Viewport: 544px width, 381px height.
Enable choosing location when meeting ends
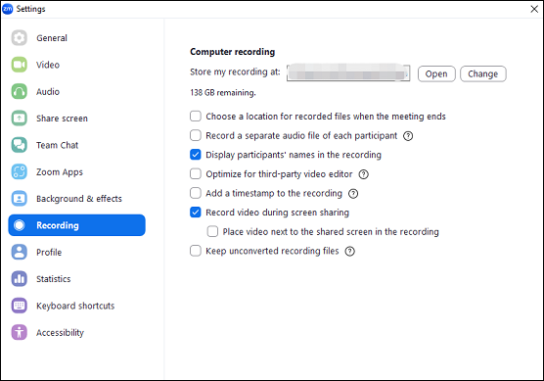coord(196,116)
